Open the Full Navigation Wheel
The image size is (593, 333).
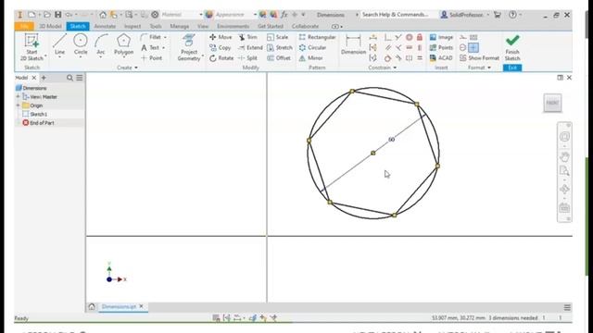pyautogui.click(x=564, y=137)
